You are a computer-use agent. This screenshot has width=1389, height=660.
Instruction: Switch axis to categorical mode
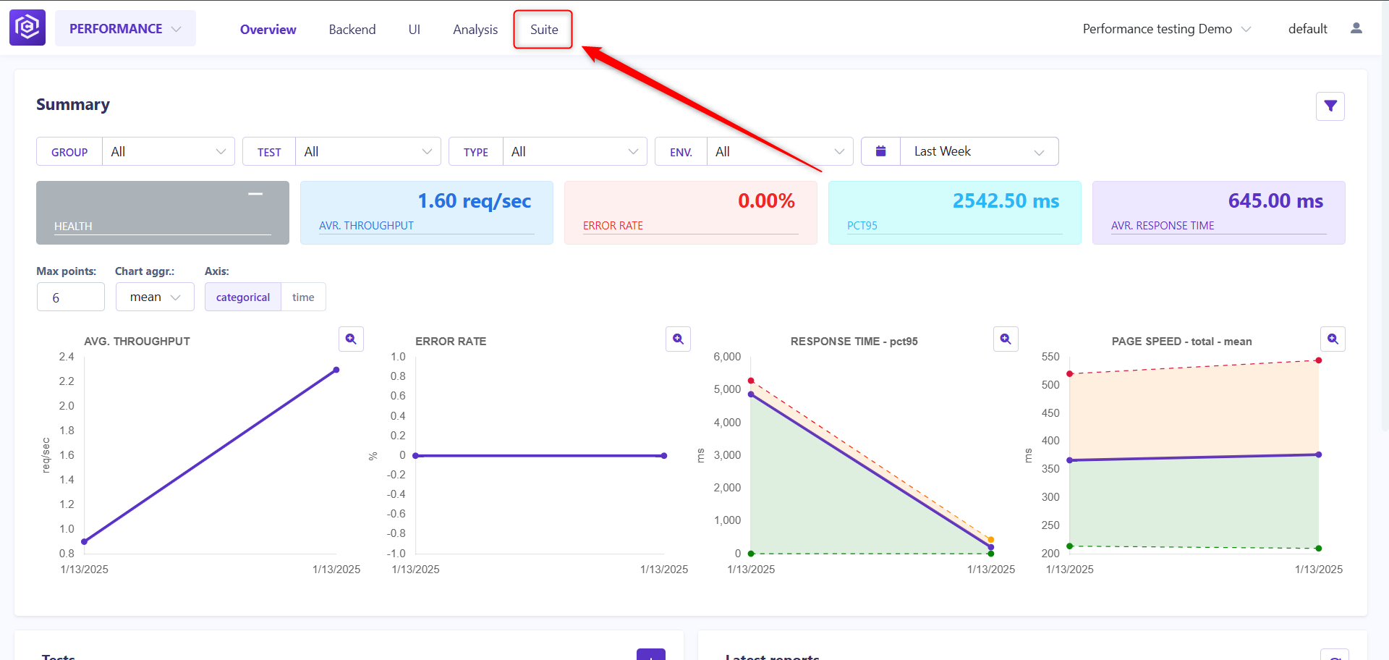(242, 297)
